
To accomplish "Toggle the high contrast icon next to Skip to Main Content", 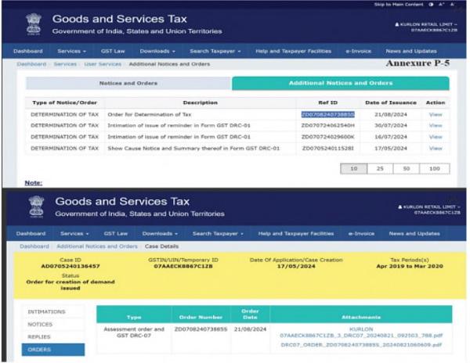I will 431,5.
